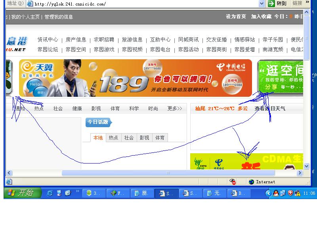The height and width of the screenshot is (237, 317).
Task: Click 加入收藏 link
Action: pos(261,17)
